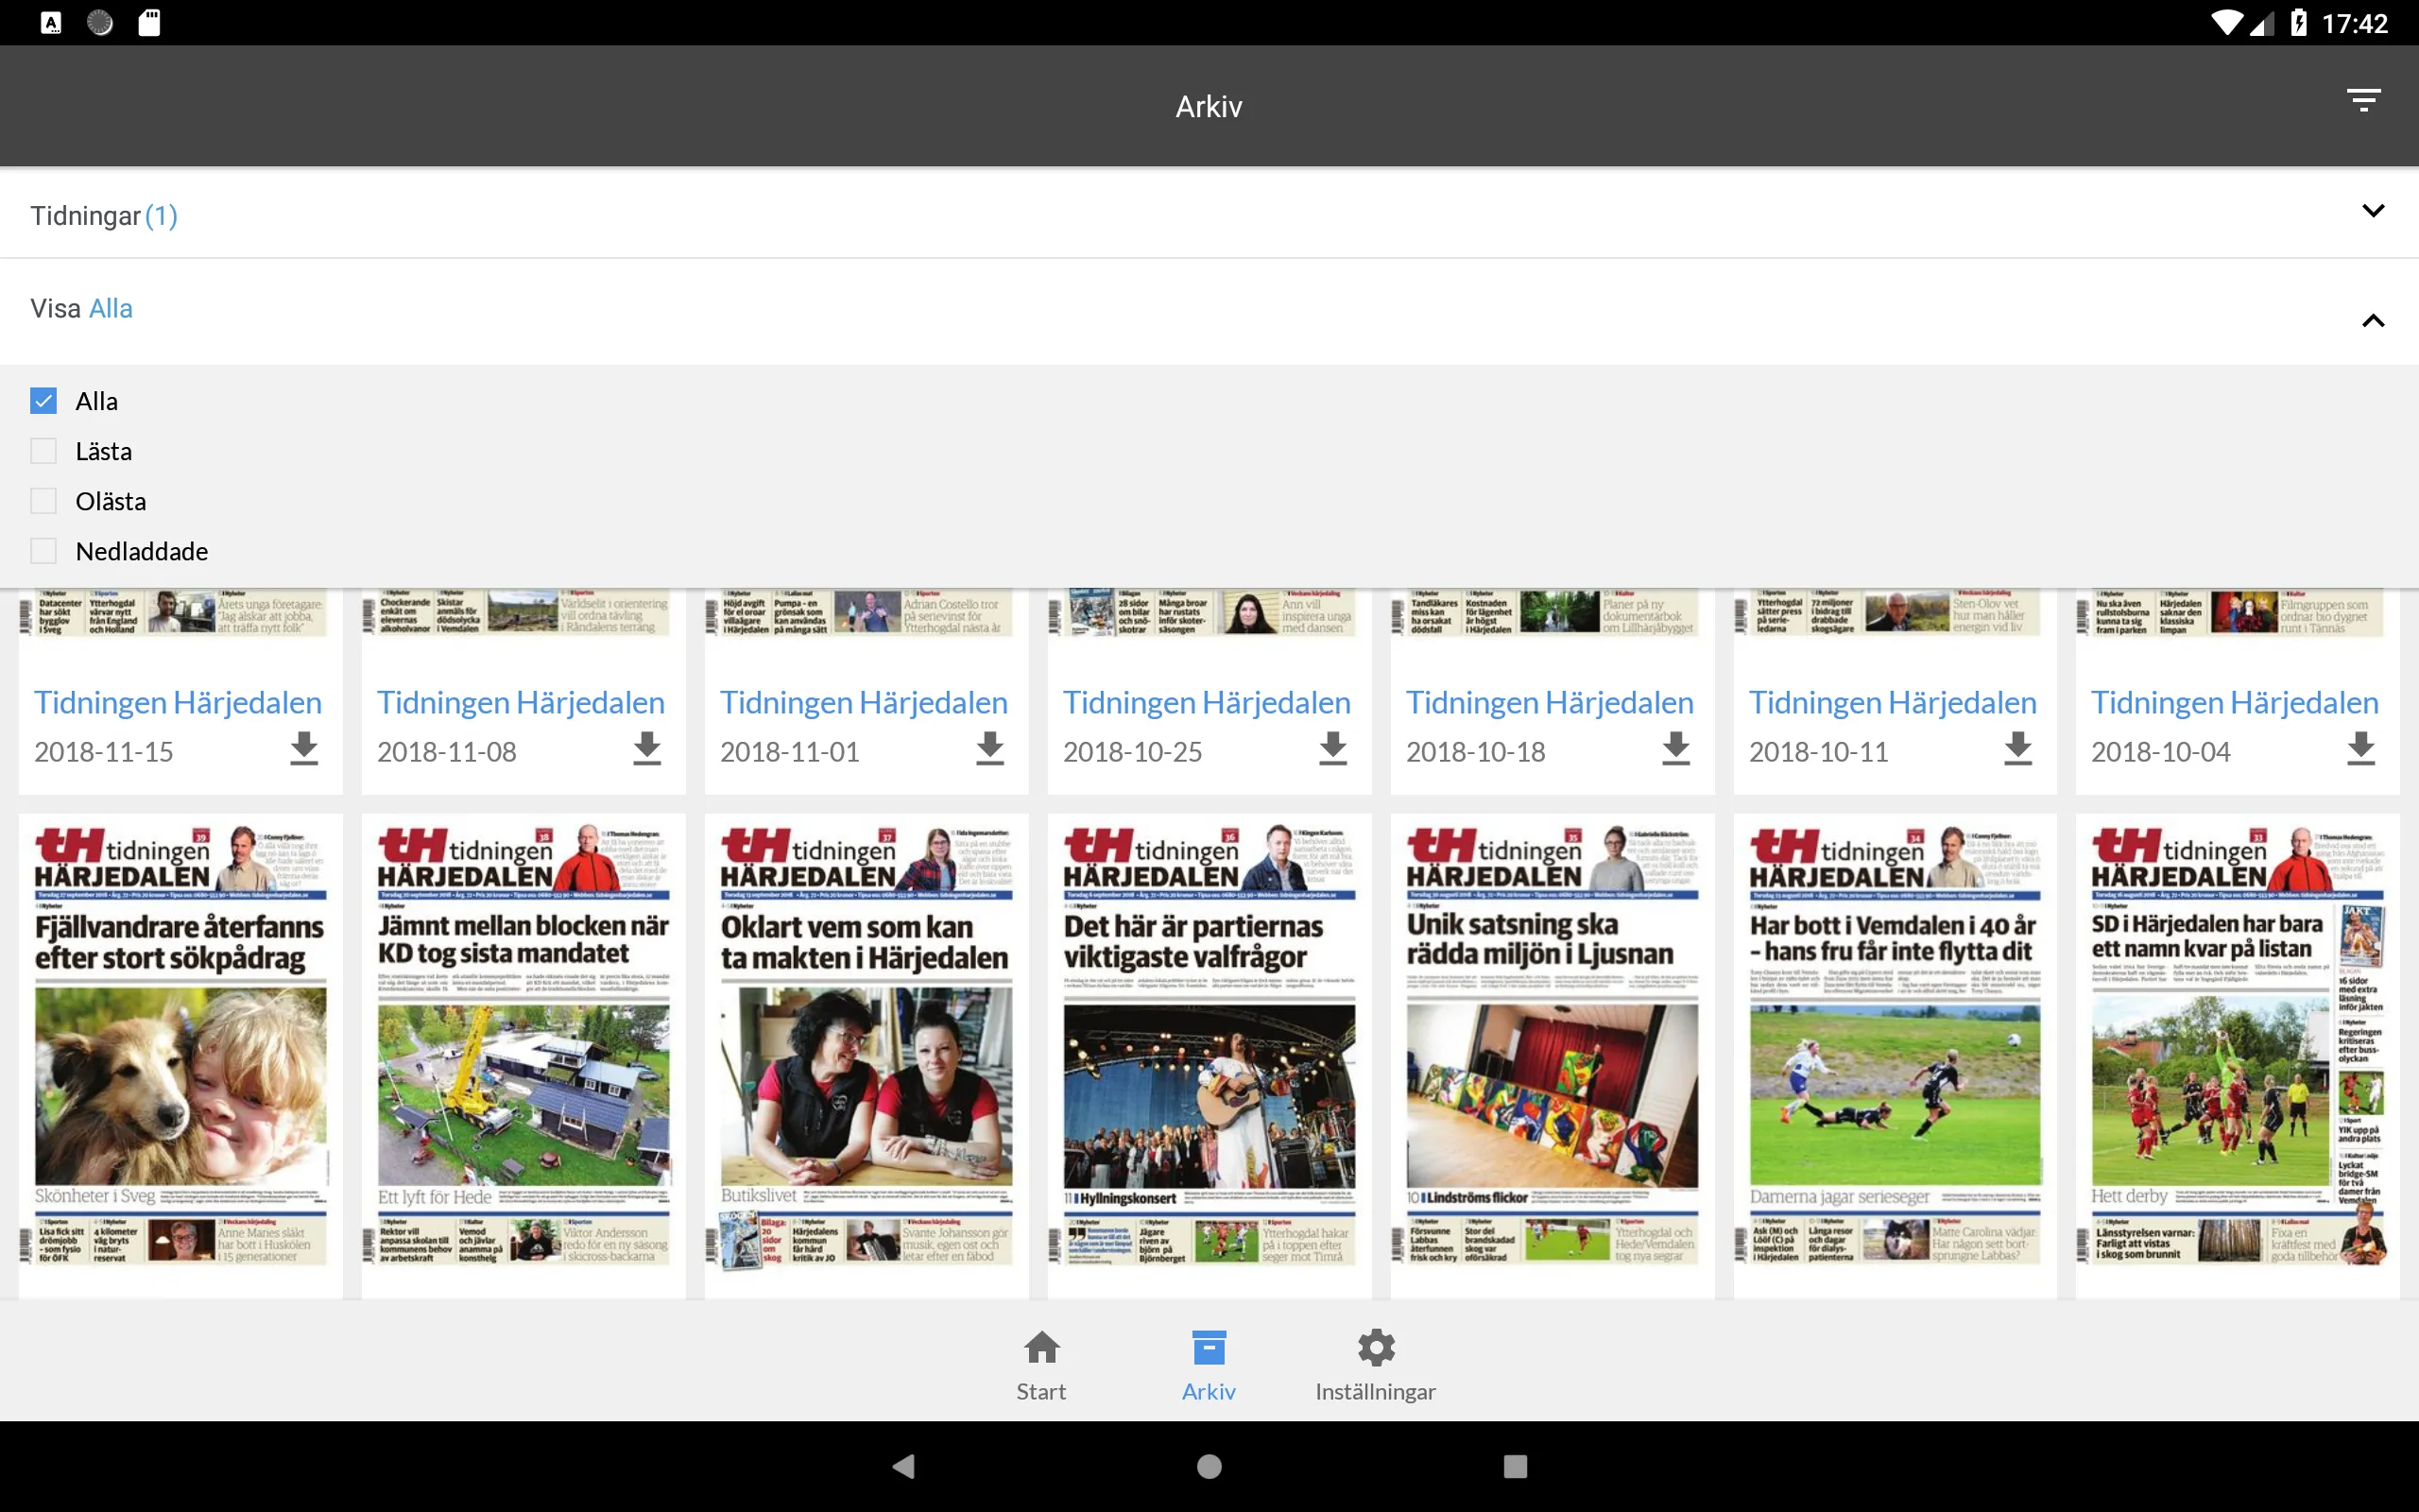Screen dimensions: 2419x1512
Task: Check the Alla checkbox
Action: pos(43,401)
